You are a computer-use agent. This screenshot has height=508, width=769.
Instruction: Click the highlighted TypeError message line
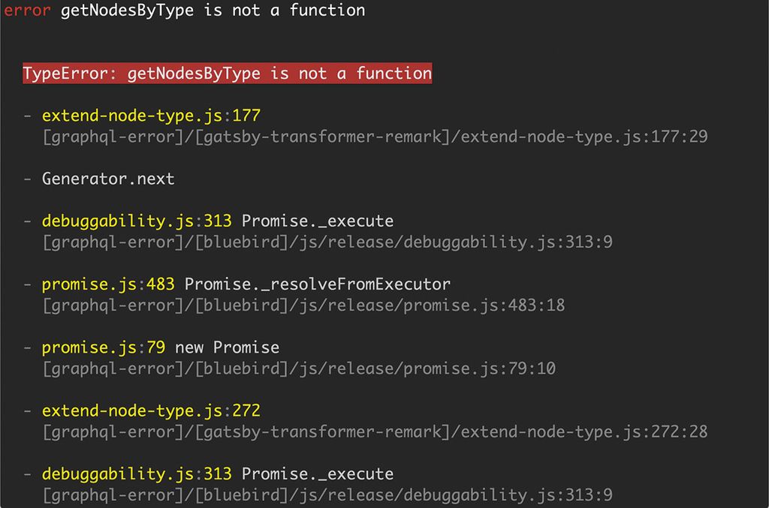[227, 74]
